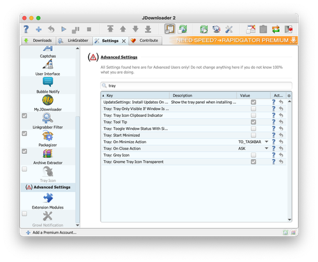Toggle clipboard observer toolbar icon
This screenshot has width=318, height=262.
click(x=170, y=29)
